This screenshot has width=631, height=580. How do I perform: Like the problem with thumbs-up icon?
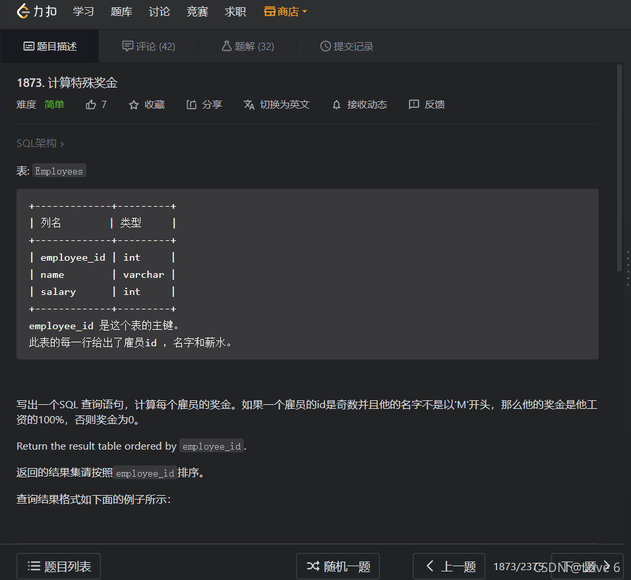point(91,105)
